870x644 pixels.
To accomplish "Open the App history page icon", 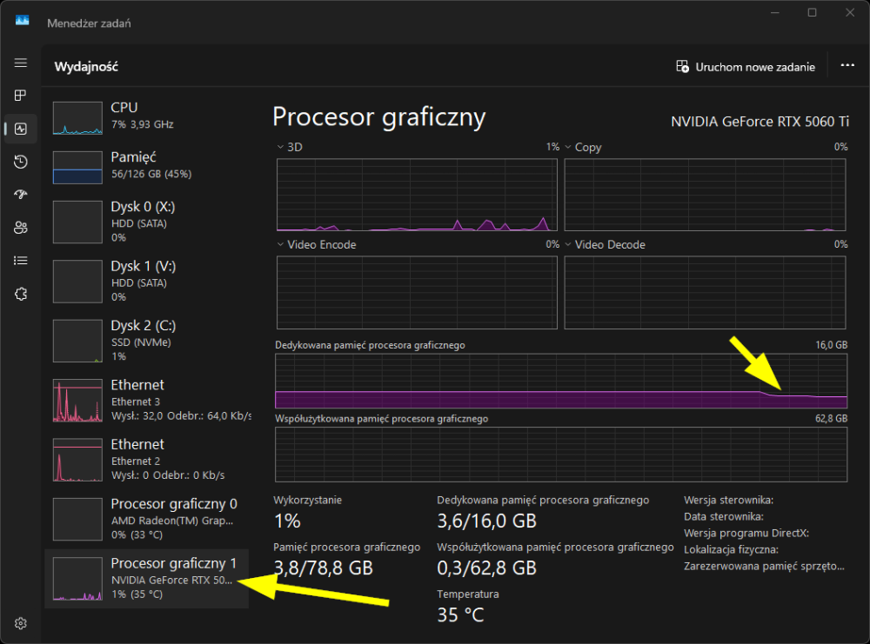I will (21, 162).
